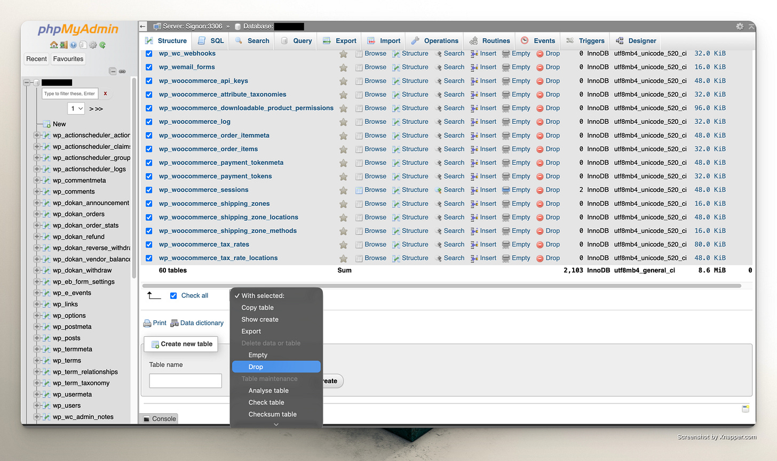Go to next page arrows in tree
The width and height of the screenshot is (777, 461).
(x=96, y=109)
